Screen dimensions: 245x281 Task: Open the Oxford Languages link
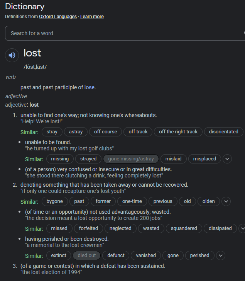pyautogui.click(x=58, y=17)
